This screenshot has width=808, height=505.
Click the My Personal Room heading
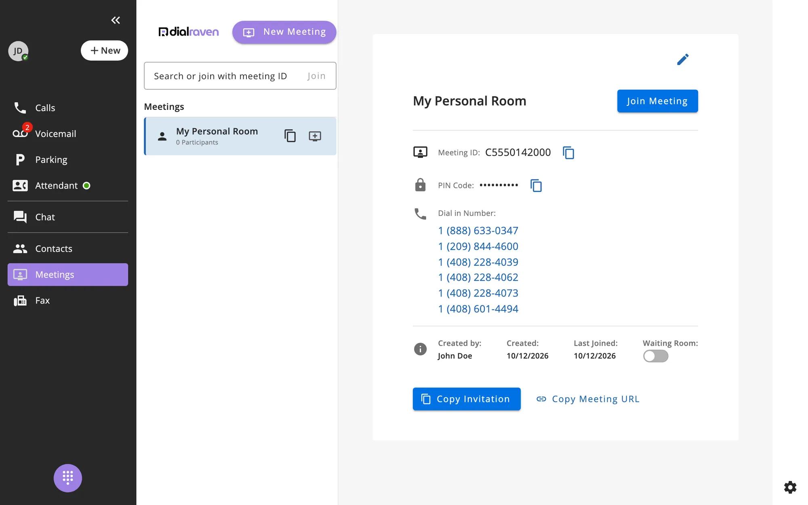pos(469,101)
